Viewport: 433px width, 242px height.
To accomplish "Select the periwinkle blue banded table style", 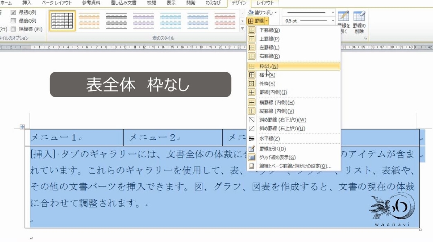I will click(198, 21).
